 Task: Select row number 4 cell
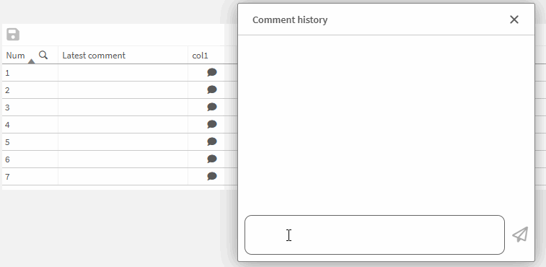tap(30, 124)
